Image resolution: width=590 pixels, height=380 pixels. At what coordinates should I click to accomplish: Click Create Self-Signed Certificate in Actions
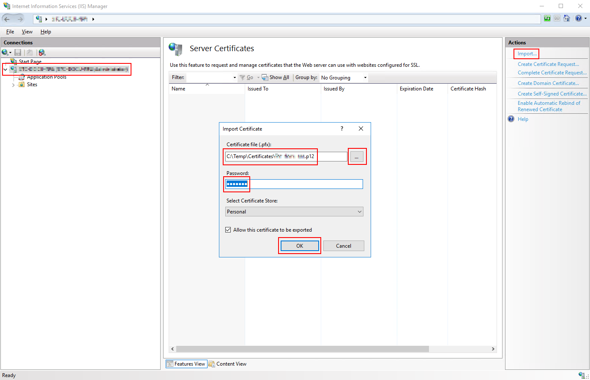click(x=552, y=93)
